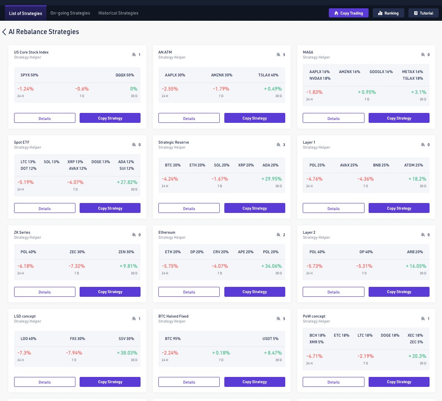View Details of the Ethereum strategy
The height and width of the screenshot is (401, 442).
coord(189,292)
